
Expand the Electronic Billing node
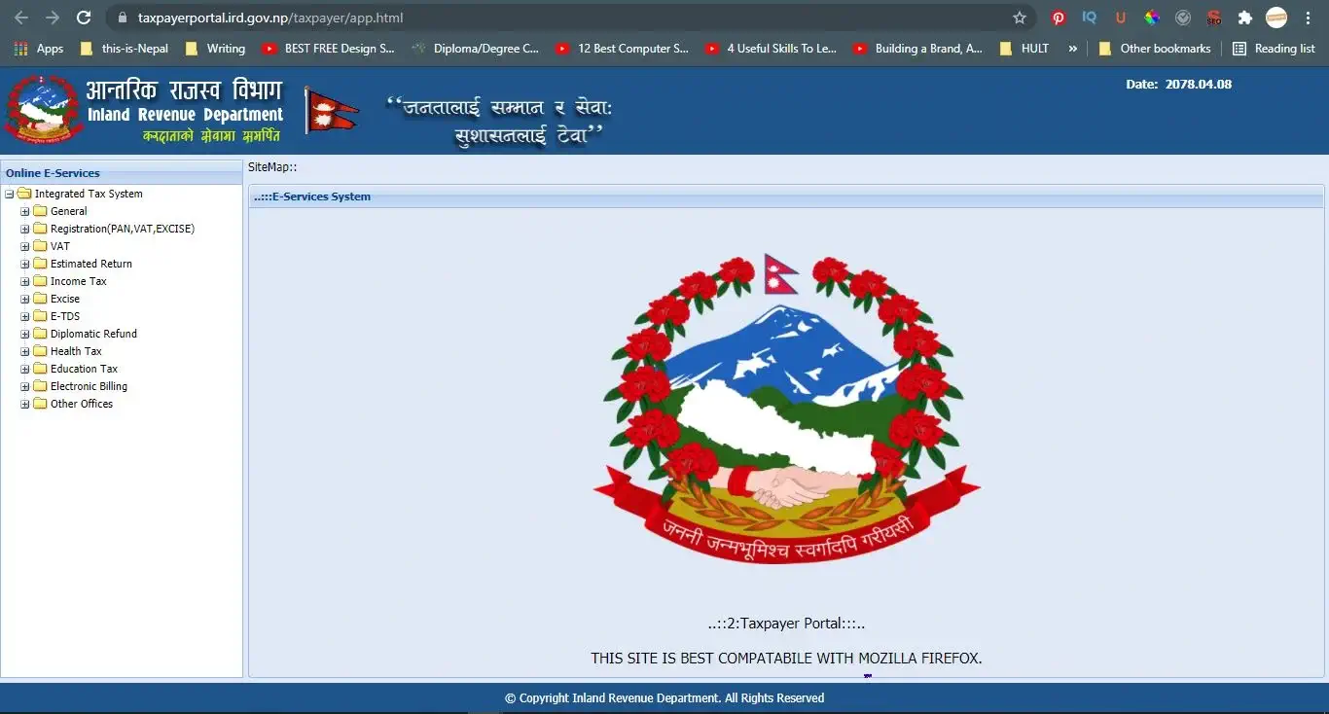tap(25, 386)
